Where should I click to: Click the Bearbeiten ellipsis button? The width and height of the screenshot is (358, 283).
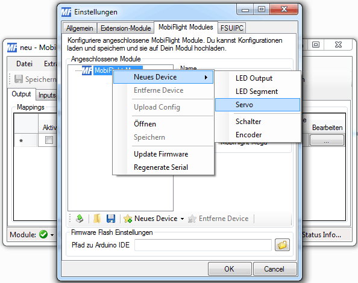[327, 140]
